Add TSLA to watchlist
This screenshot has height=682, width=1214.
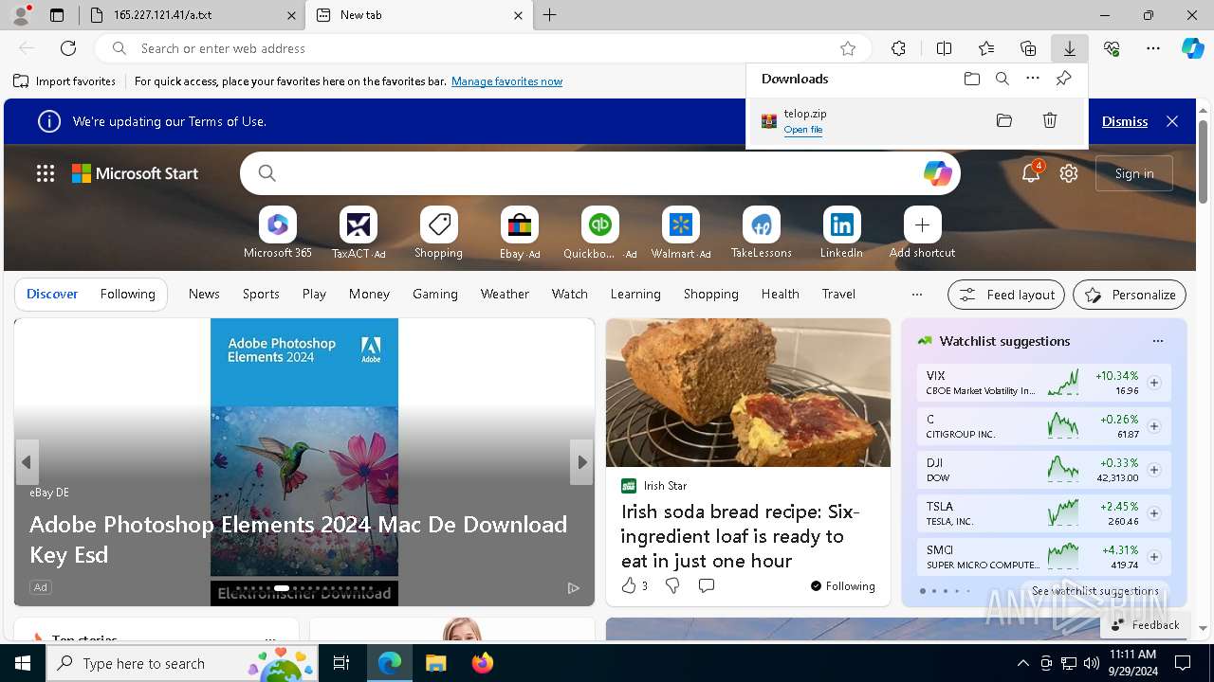pos(1154,513)
